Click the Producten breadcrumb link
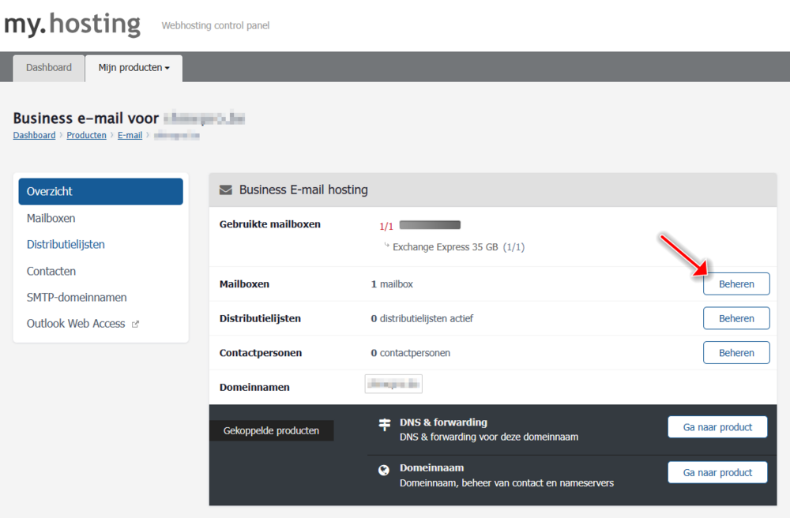This screenshot has height=518, width=790. pyautogui.click(x=86, y=136)
